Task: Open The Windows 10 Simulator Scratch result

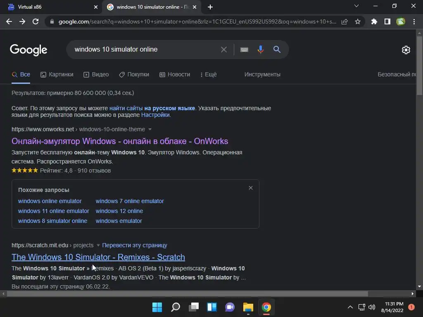Action: (98, 257)
